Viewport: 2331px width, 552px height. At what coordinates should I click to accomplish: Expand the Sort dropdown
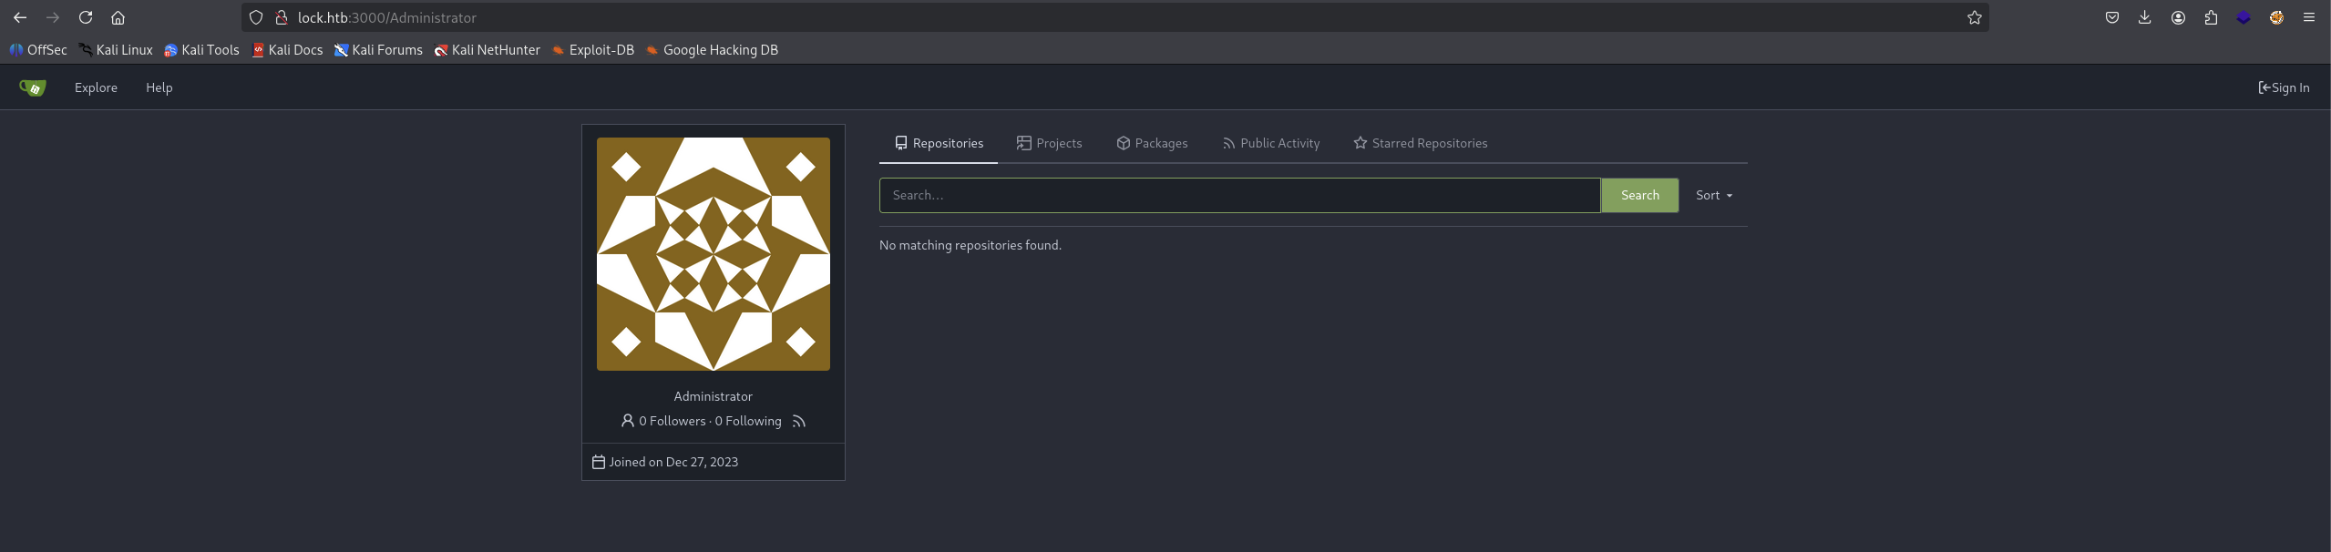click(x=1714, y=195)
